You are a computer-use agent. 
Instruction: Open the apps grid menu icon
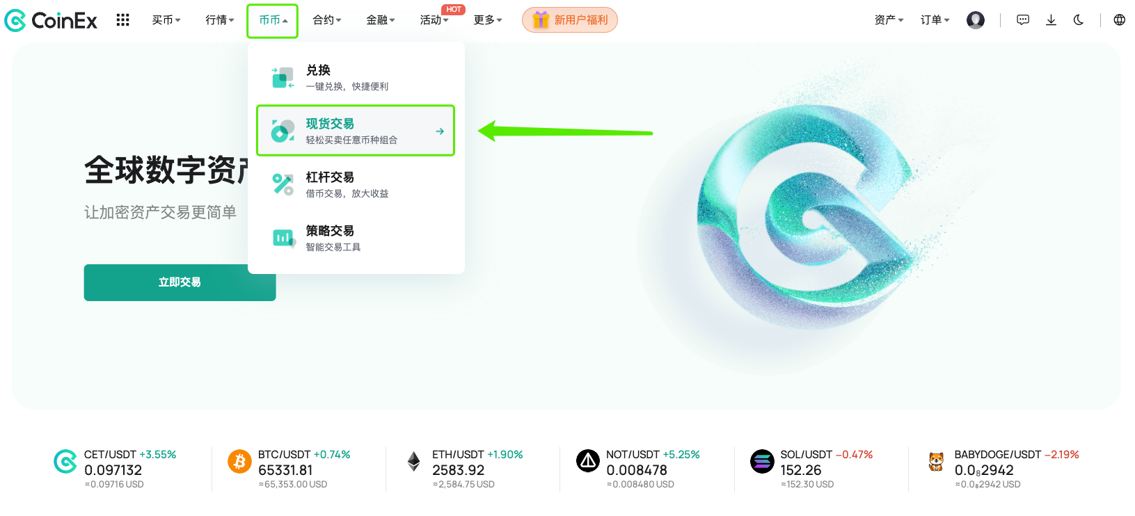click(123, 20)
